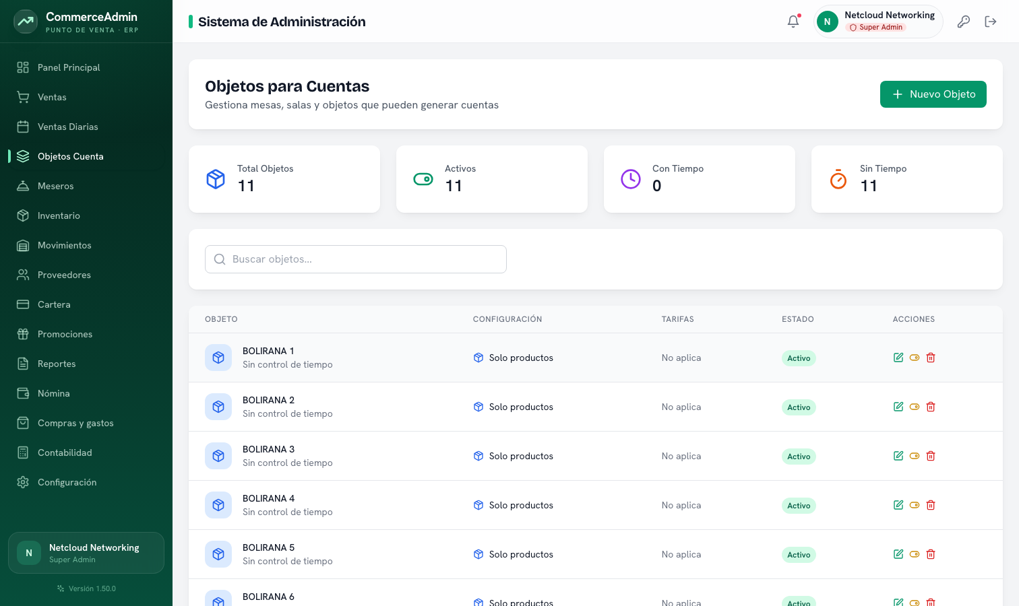
Task: Toggle active state for BOLIRANA 3
Action: point(915,456)
